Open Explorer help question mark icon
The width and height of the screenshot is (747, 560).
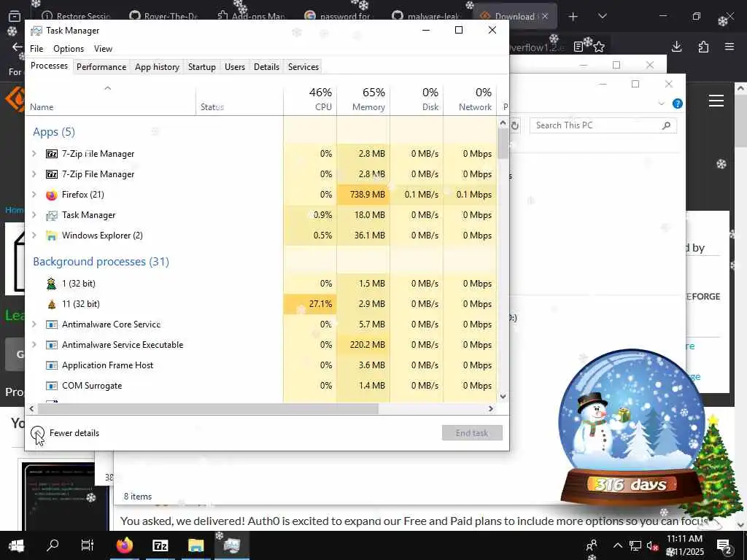tap(678, 104)
